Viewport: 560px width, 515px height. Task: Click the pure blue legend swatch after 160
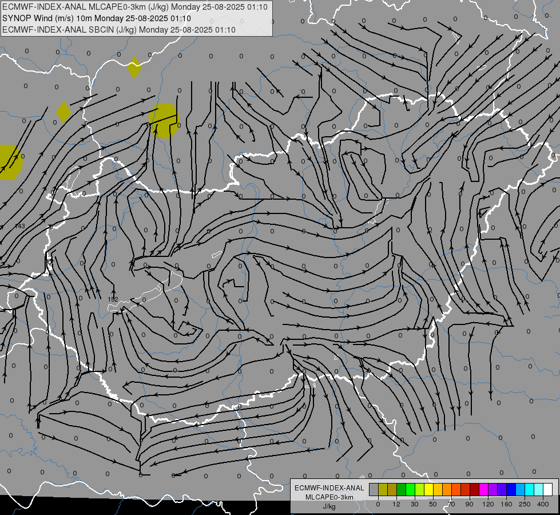pyautogui.click(x=511, y=489)
